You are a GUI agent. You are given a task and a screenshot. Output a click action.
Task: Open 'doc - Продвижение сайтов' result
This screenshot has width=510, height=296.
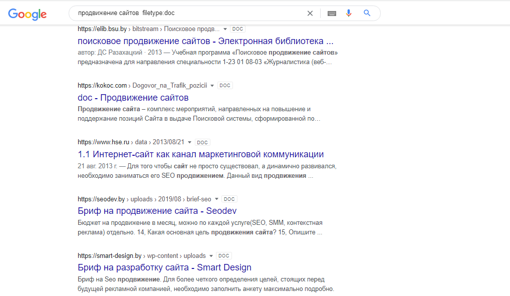133,98
